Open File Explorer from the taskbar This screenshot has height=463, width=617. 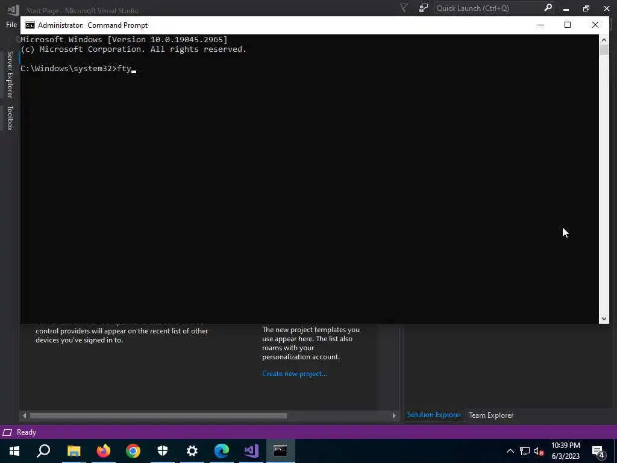point(74,451)
